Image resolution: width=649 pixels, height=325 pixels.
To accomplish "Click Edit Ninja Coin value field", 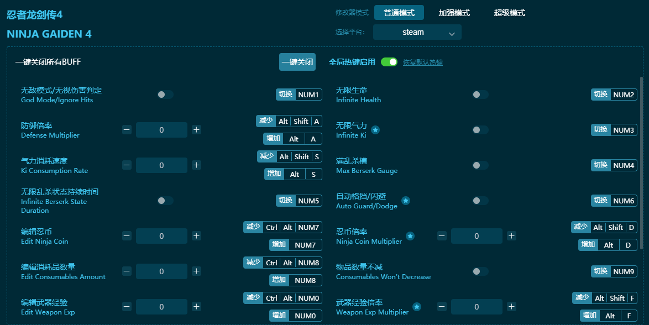I will tap(161, 236).
